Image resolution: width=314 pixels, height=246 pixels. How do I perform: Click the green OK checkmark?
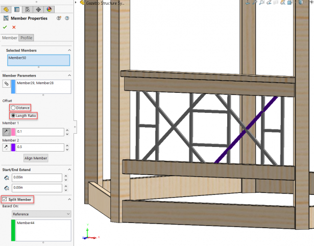click(5, 28)
